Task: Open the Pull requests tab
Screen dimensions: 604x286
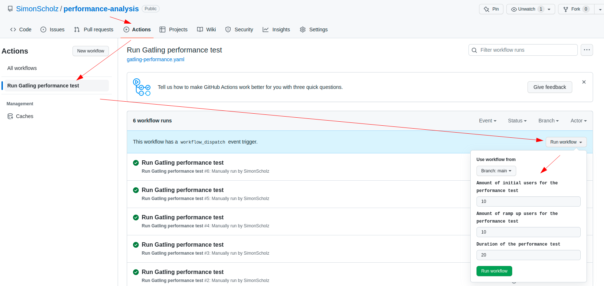Action: tap(94, 30)
